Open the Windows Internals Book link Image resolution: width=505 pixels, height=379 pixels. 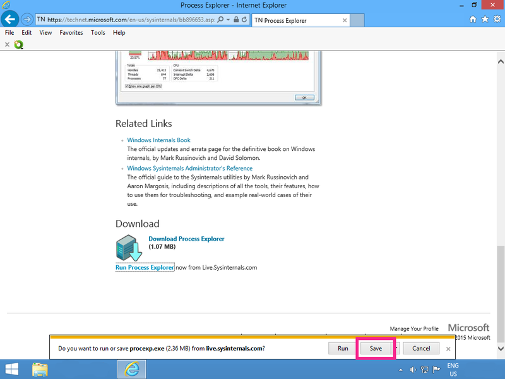tap(159, 140)
